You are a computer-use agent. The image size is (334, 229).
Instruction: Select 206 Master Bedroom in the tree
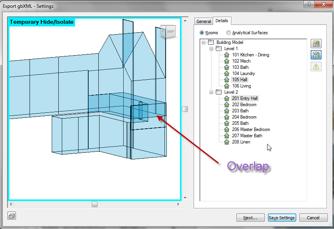[x=251, y=129]
